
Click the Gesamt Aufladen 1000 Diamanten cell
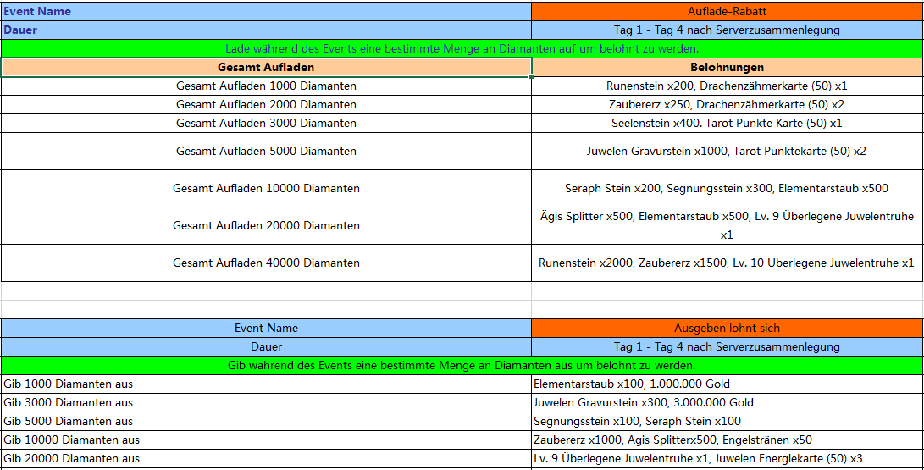(x=266, y=86)
